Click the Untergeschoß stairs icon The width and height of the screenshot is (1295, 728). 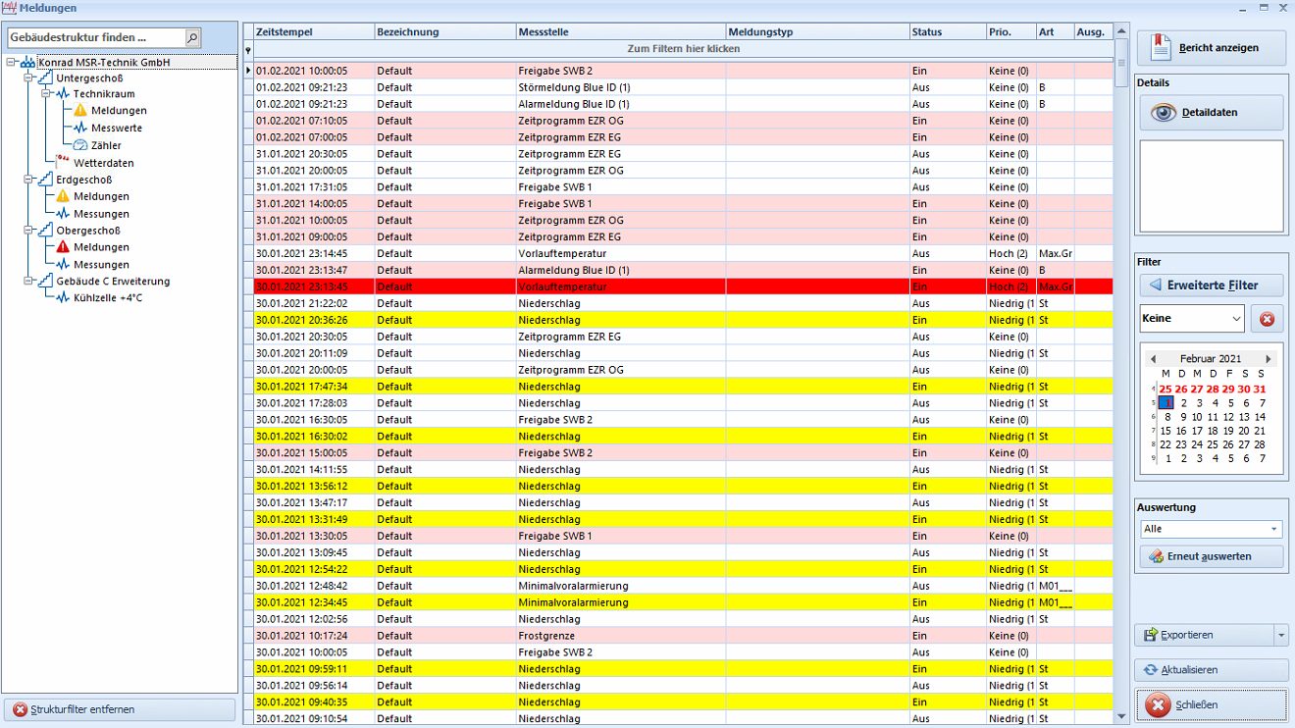pyautogui.click(x=46, y=78)
